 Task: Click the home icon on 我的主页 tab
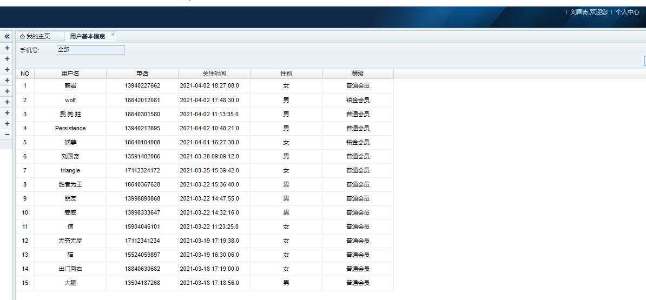[x=22, y=37]
